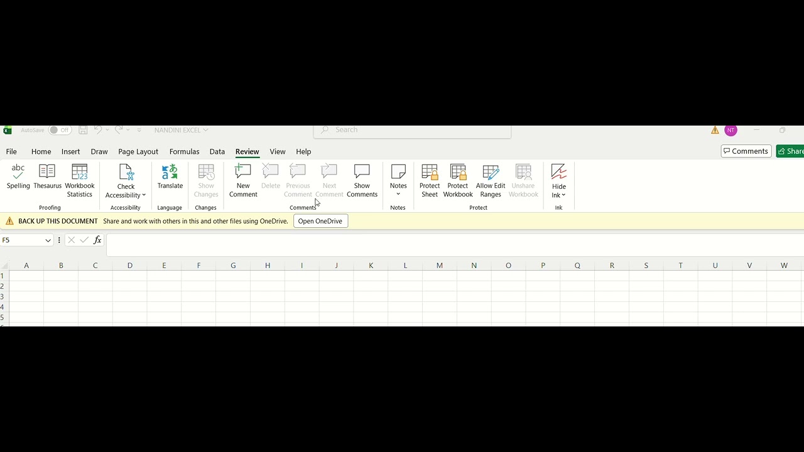The height and width of the screenshot is (452, 804).
Task: Open the Customize Quick Access Toolbar arrow
Action: [139, 130]
